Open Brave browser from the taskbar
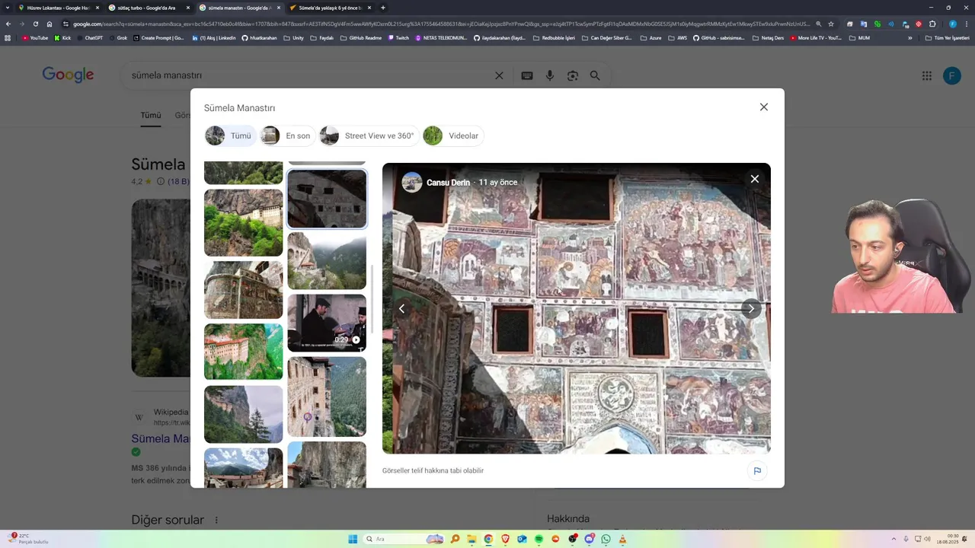This screenshot has width=975, height=548. [505, 539]
